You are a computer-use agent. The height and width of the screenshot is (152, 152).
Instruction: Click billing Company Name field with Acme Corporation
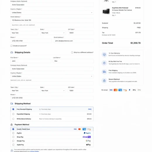[52, 5]
